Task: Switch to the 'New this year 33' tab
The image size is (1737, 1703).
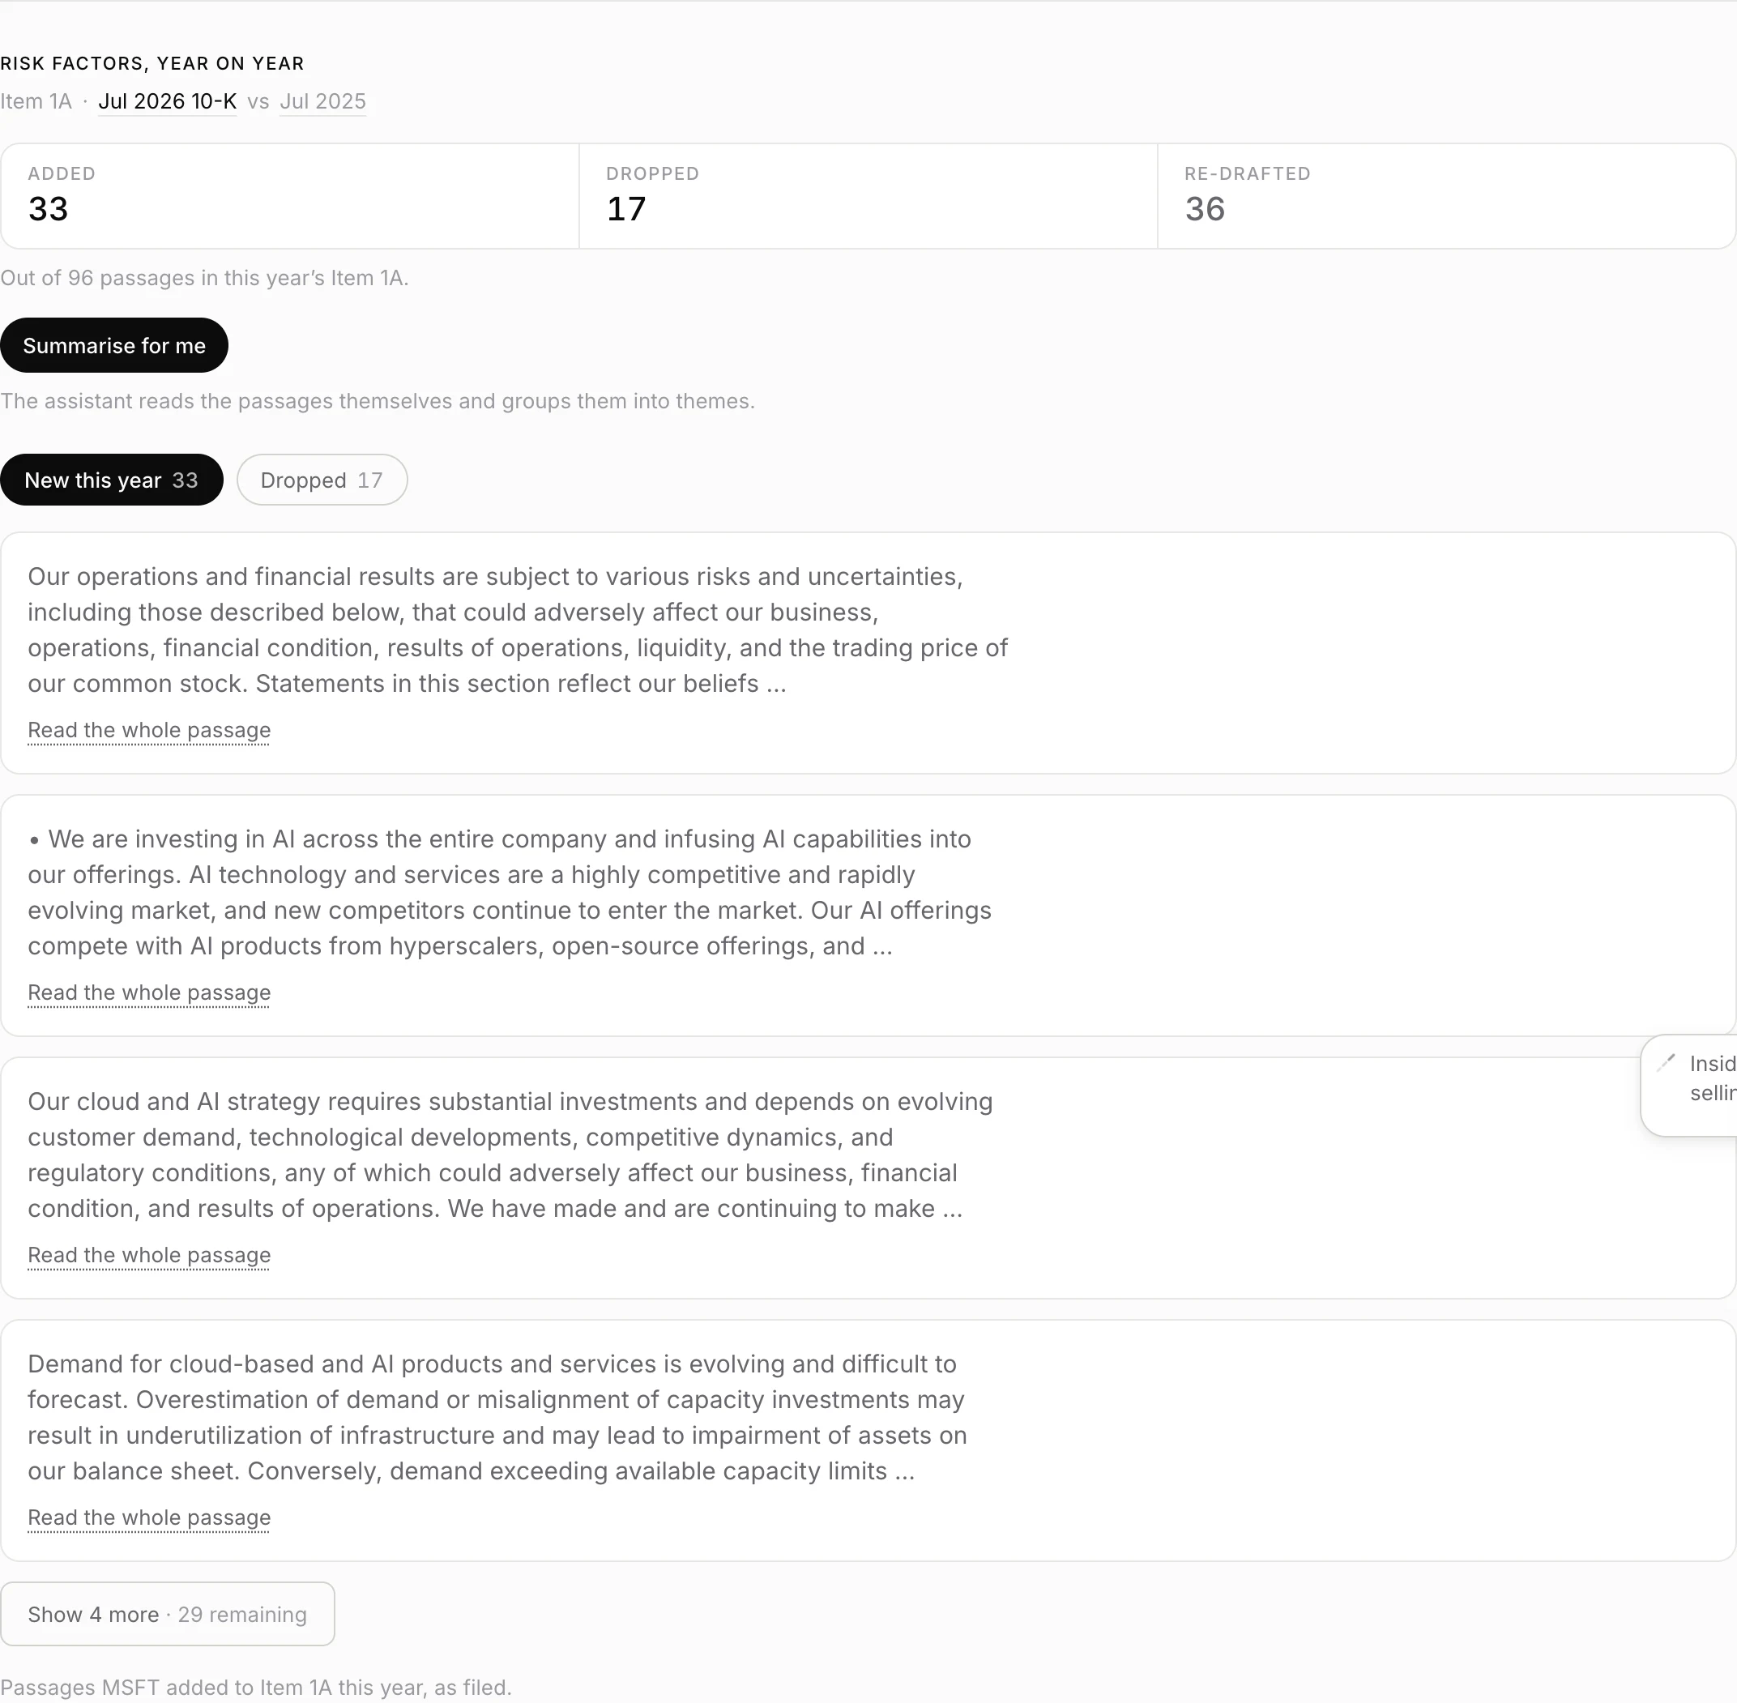Action: pyautogui.click(x=112, y=480)
